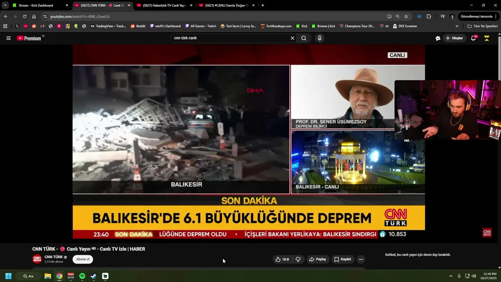Screen dimensions: 501x282
Task: Open page zoom magnifier in address bar
Action: [398, 16]
